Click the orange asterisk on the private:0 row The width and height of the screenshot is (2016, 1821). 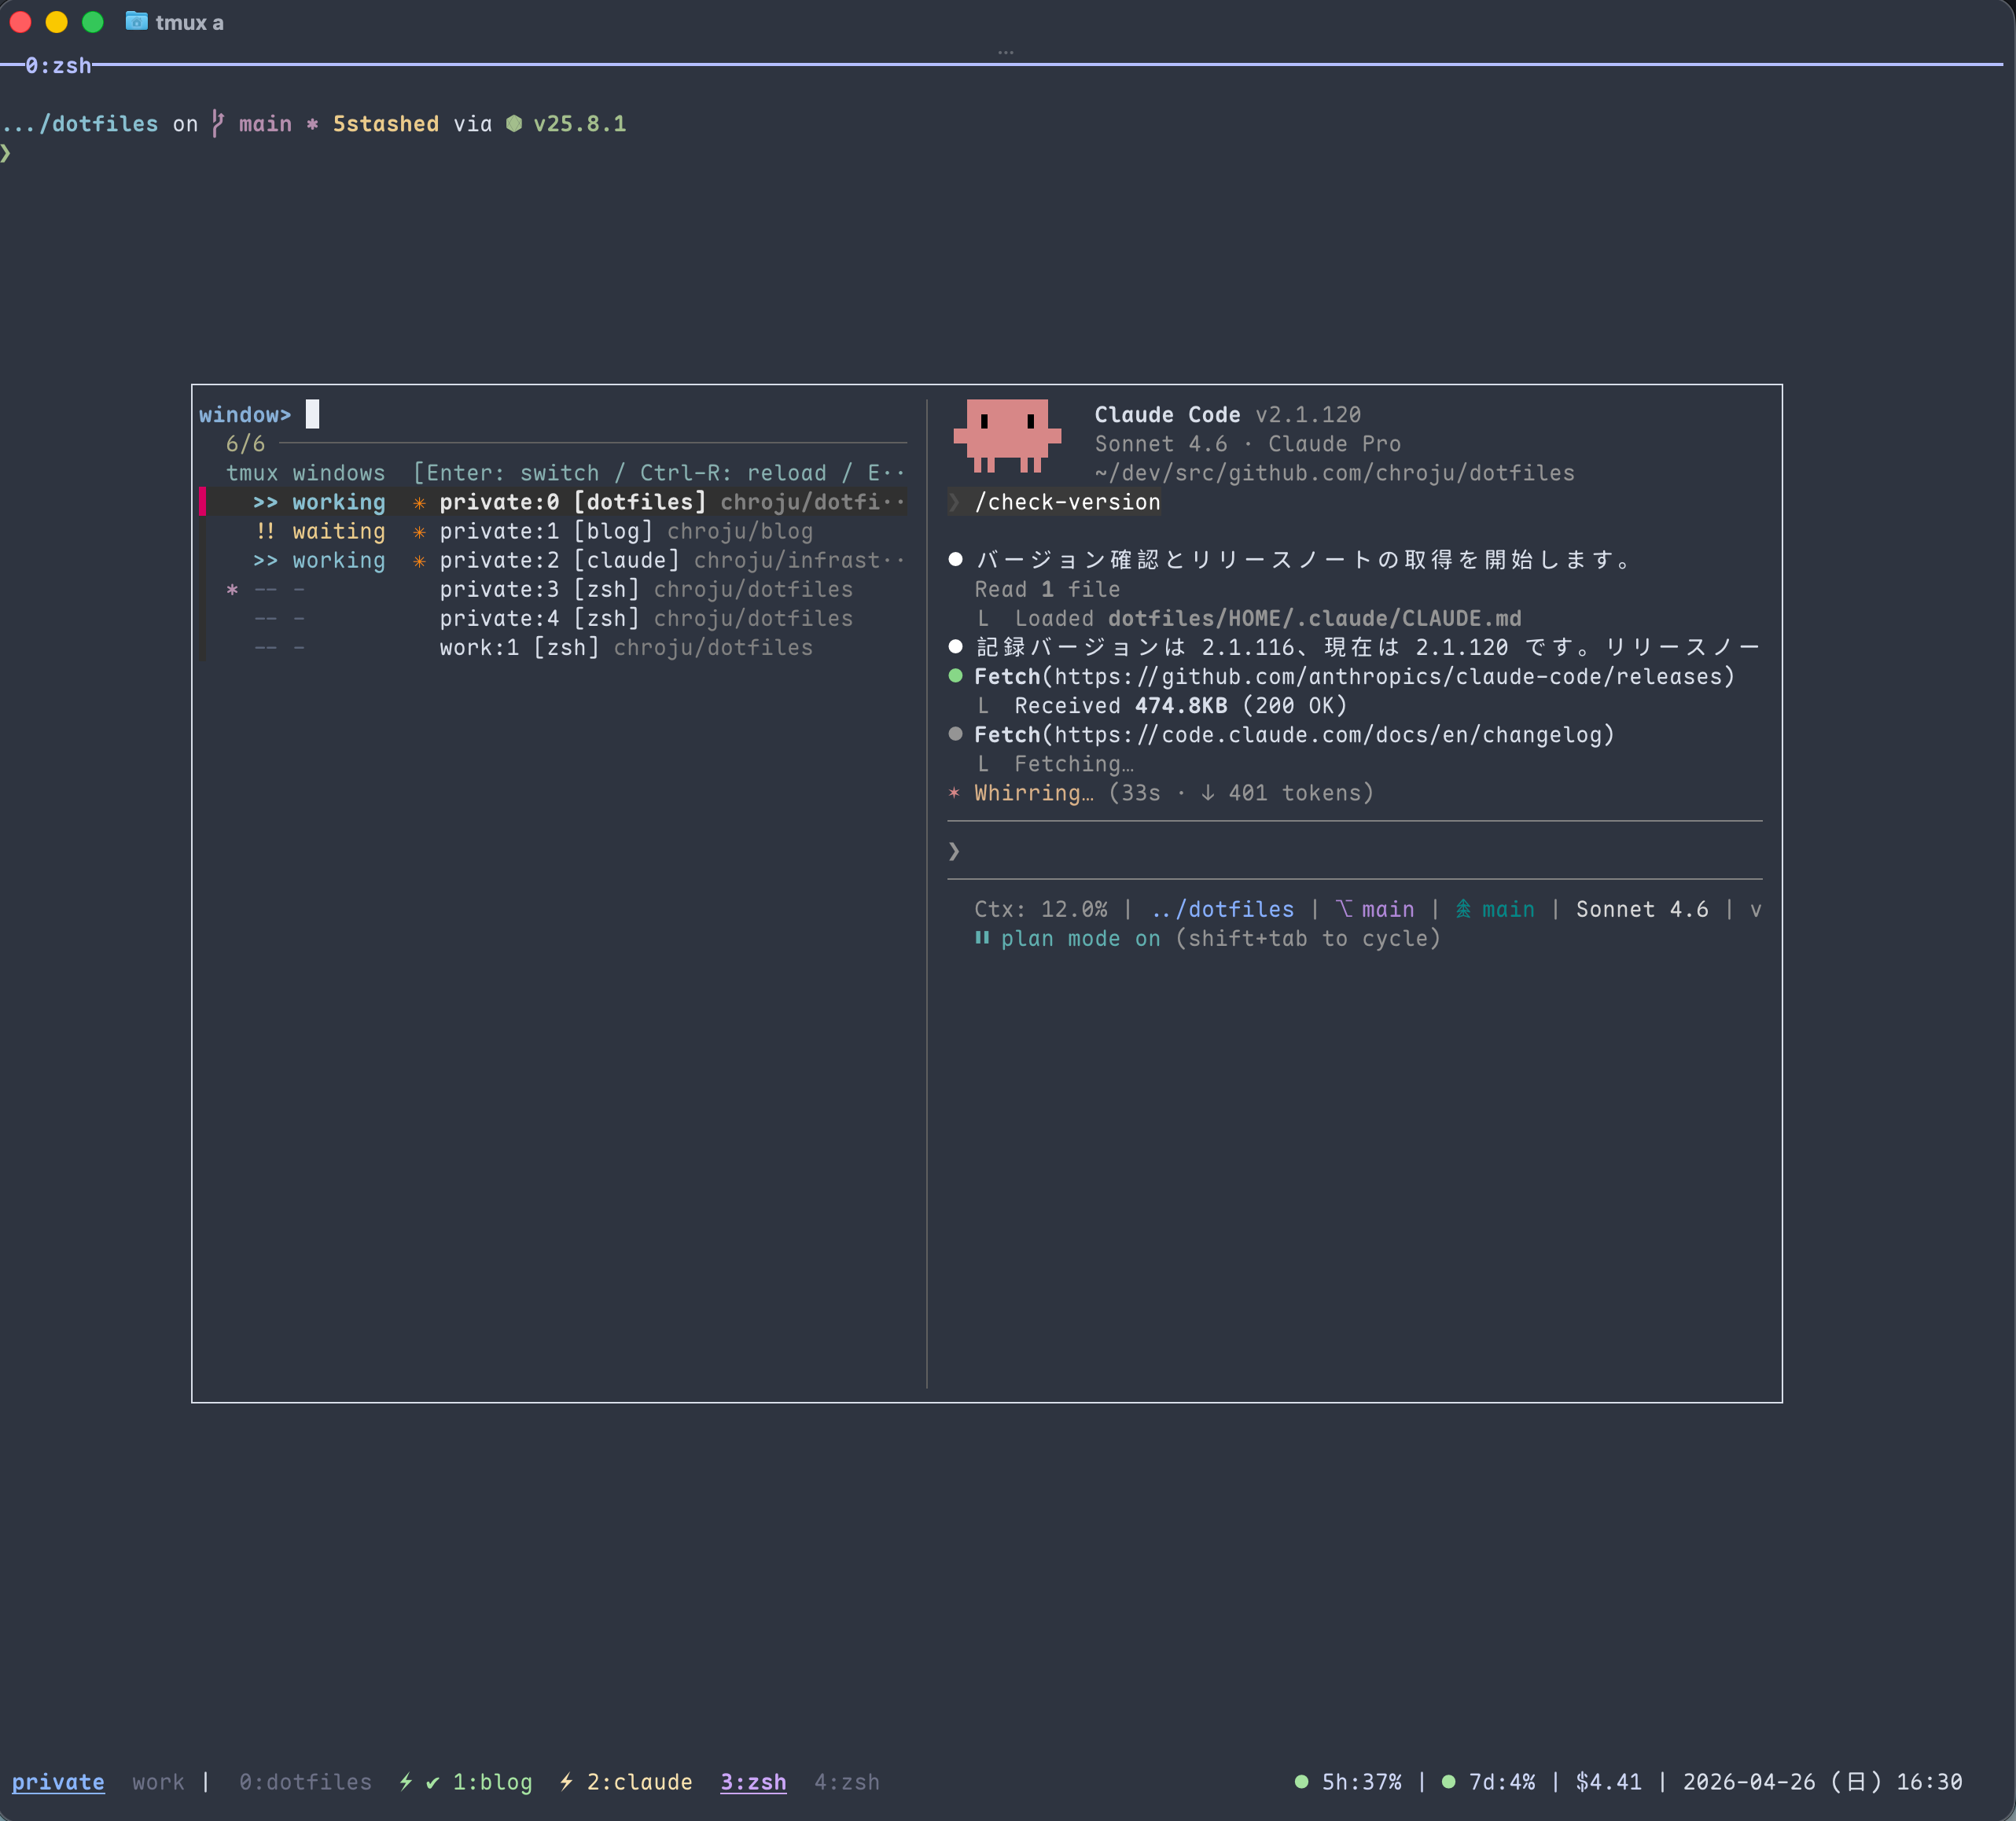tap(419, 503)
